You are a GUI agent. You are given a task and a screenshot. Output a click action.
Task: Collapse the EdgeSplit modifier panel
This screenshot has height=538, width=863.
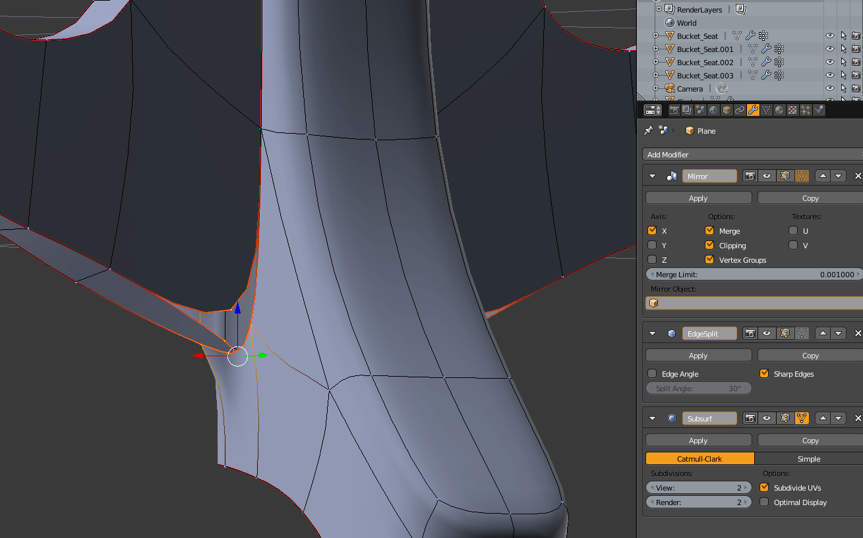click(653, 333)
